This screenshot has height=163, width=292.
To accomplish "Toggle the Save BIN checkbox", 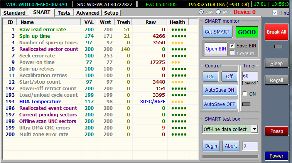I will point(232,45).
